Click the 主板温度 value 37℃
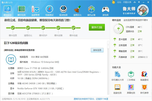Viewport: 152px width, 101px height. click(x=140, y=45)
